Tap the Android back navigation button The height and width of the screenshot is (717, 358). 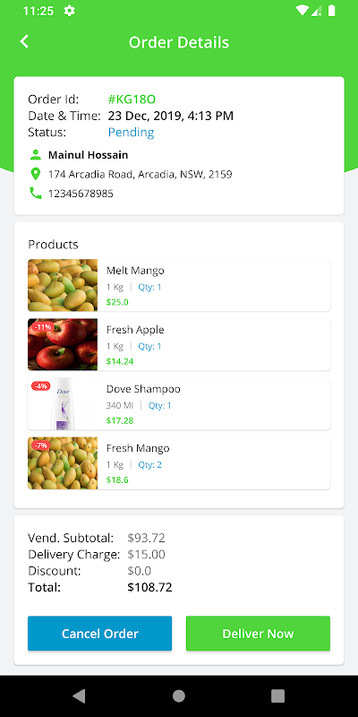point(79,696)
